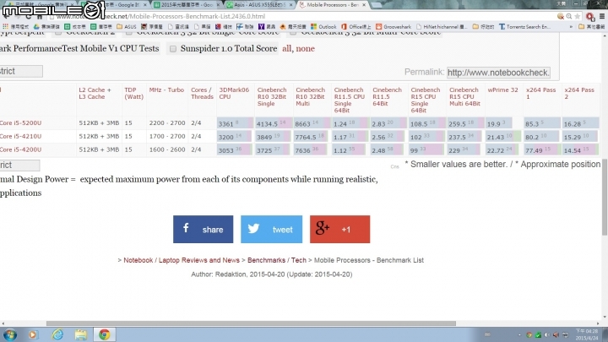Click the taskbar clock showing 04:28
Image resolution: width=608 pixels, height=342 pixels.
(x=587, y=334)
